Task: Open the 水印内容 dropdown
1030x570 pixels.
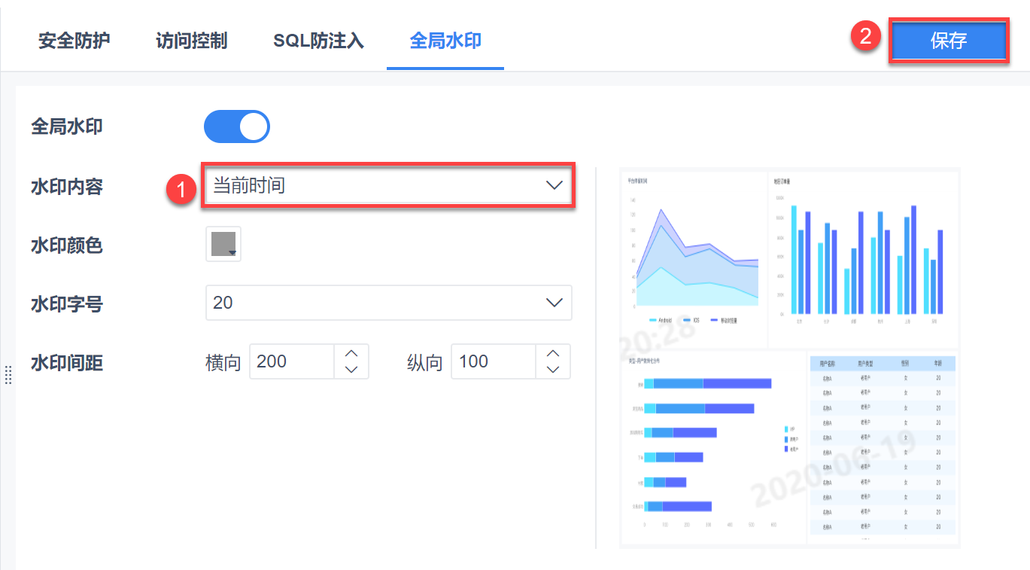Action: 376,185
